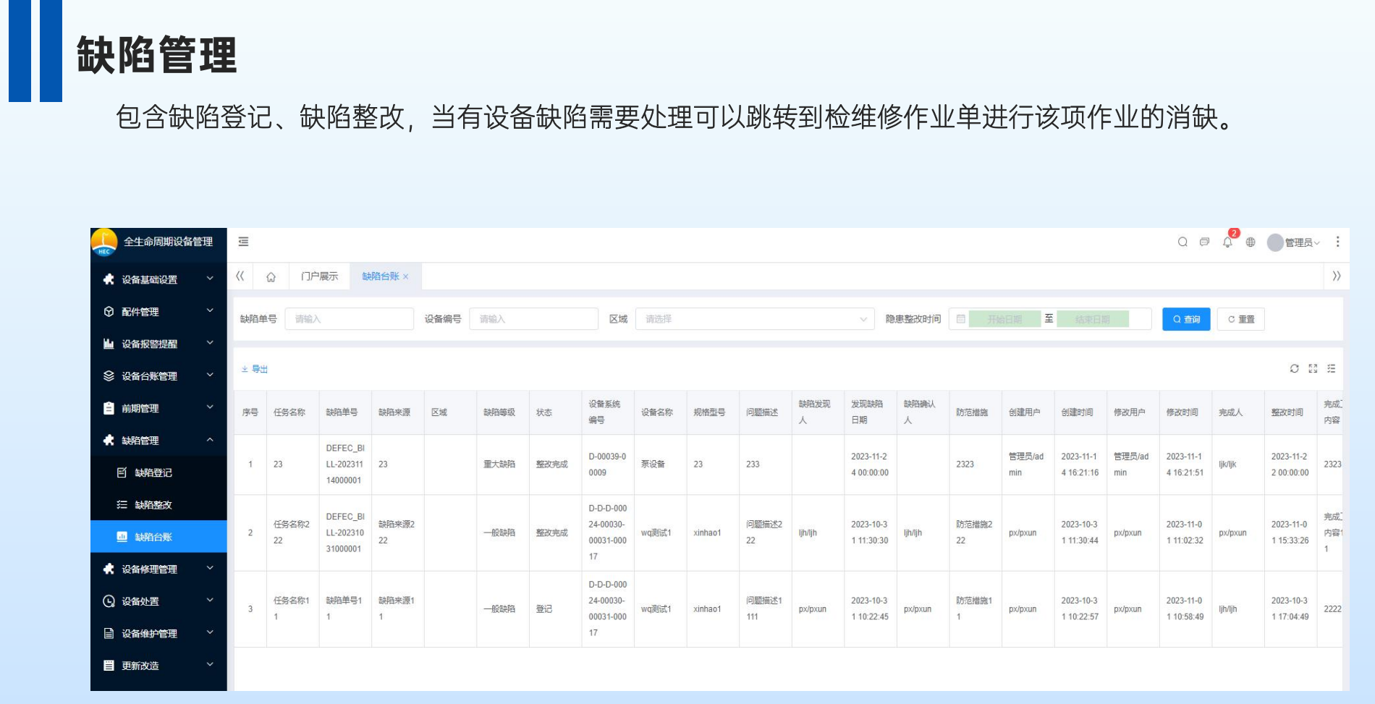Open the vertical three-dot more menu
Screen dimensions: 1375x704
click(x=1337, y=242)
